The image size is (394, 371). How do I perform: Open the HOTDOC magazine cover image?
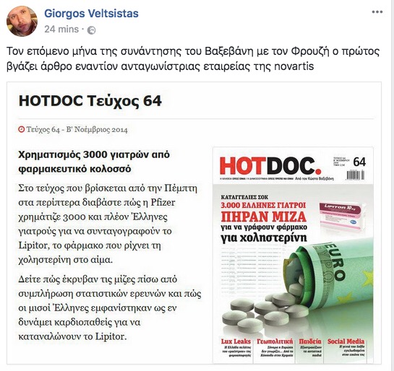tap(293, 255)
